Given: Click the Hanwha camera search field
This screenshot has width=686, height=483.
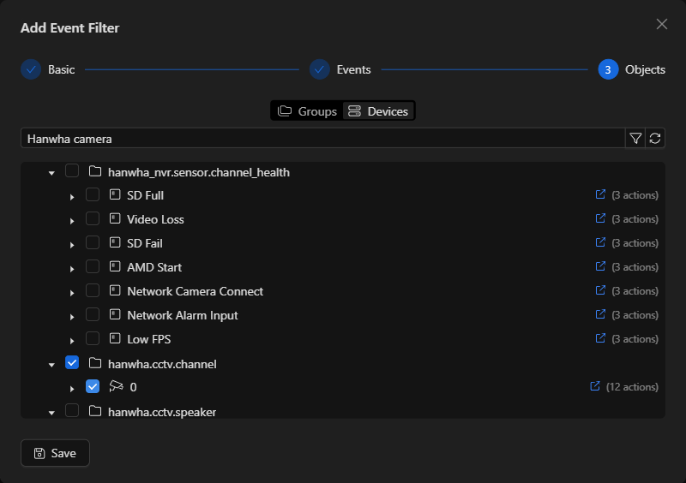Looking at the screenshot, I should 323,139.
